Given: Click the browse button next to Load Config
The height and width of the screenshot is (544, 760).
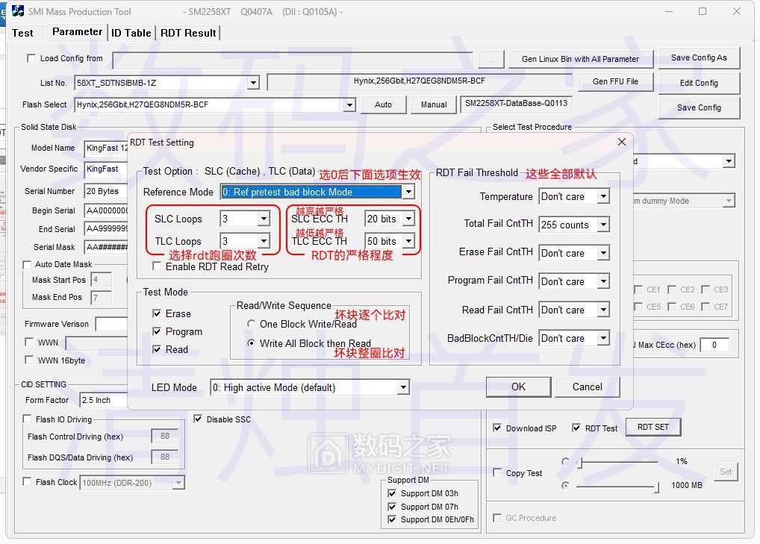Looking at the screenshot, I should (x=490, y=59).
